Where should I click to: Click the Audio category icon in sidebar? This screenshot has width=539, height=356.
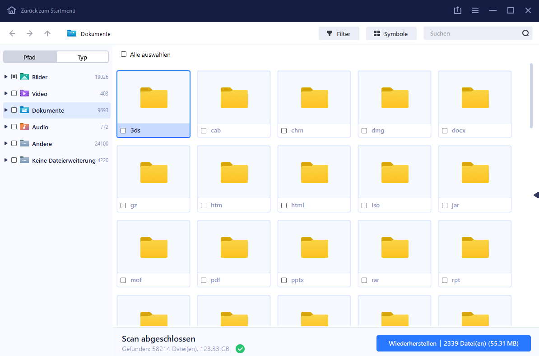point(24,127)
